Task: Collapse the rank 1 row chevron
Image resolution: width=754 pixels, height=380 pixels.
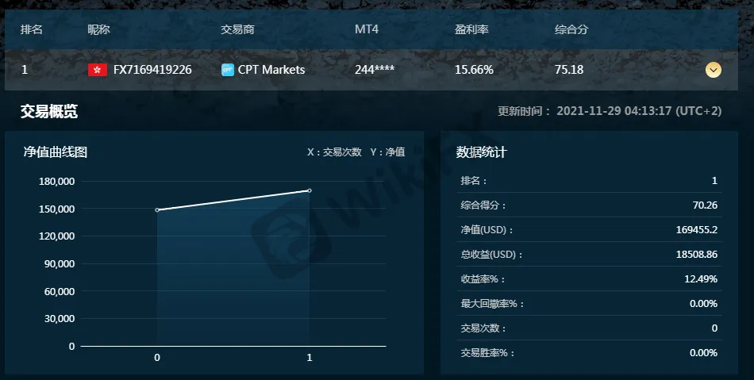Action: [714, 70]
